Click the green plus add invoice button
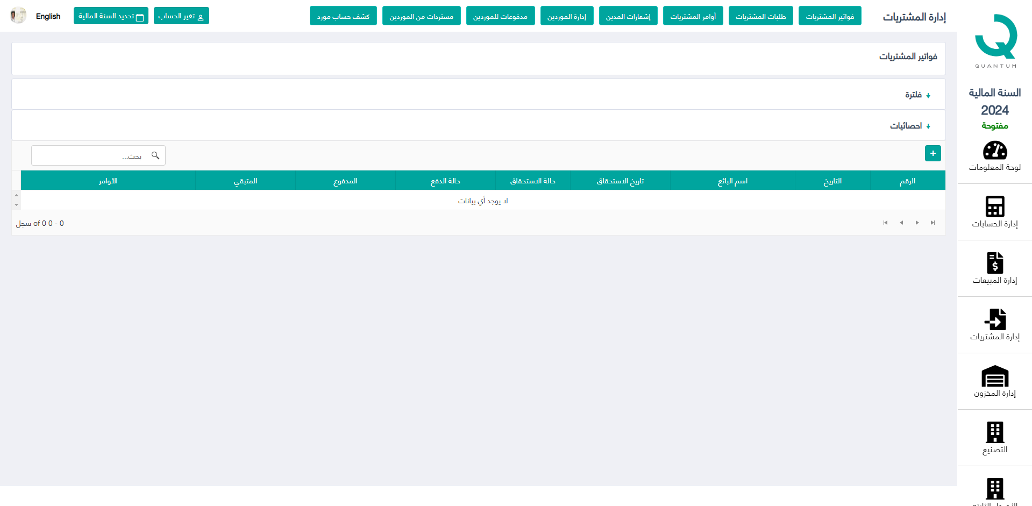 [x=933, y=153]
